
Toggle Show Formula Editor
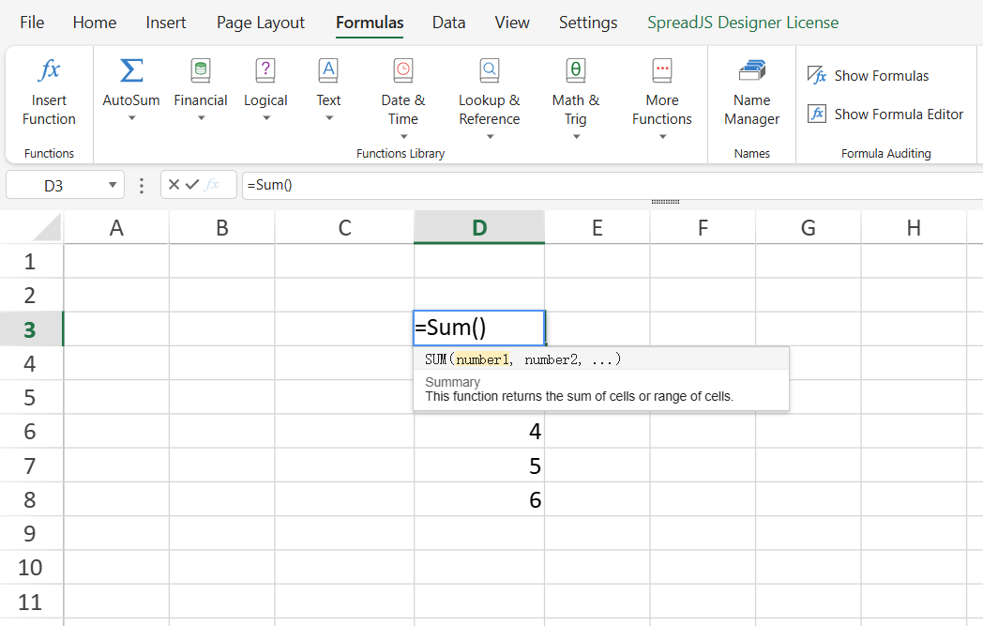pyautogui.click(x=885, y=115)
